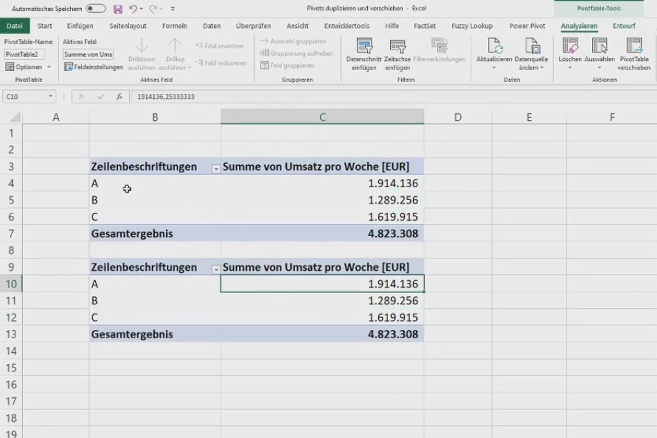Expand the Optionen dropdown arrow
Viewport: 657px width, 438px height.
coord(49,67)
